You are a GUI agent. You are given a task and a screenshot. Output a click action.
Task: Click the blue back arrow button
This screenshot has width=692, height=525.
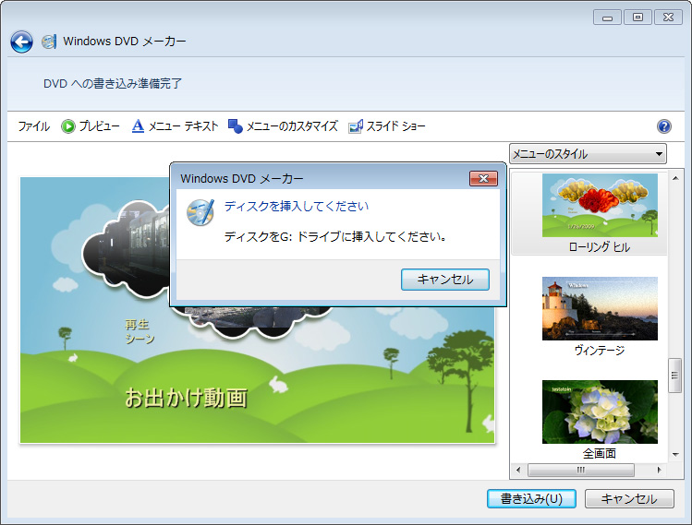coord(21,42)
